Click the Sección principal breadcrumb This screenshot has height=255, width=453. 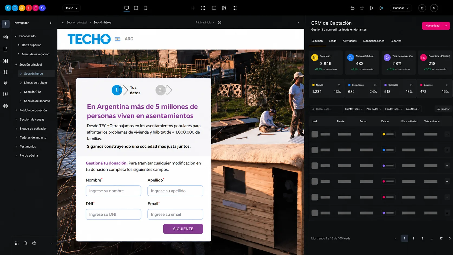tap(77, 22)
